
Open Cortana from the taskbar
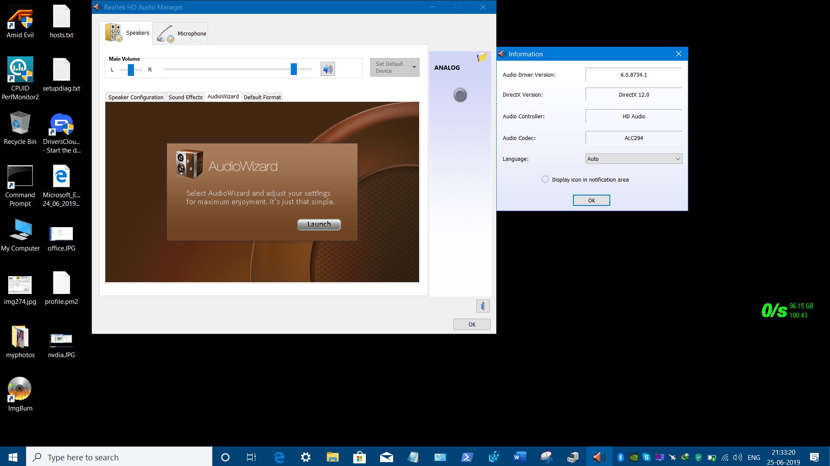click(x=225, y=457)
